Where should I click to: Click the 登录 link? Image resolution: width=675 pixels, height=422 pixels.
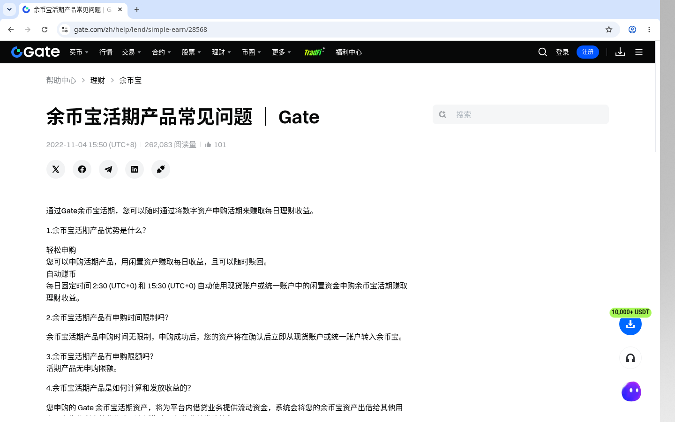(562, 52)
